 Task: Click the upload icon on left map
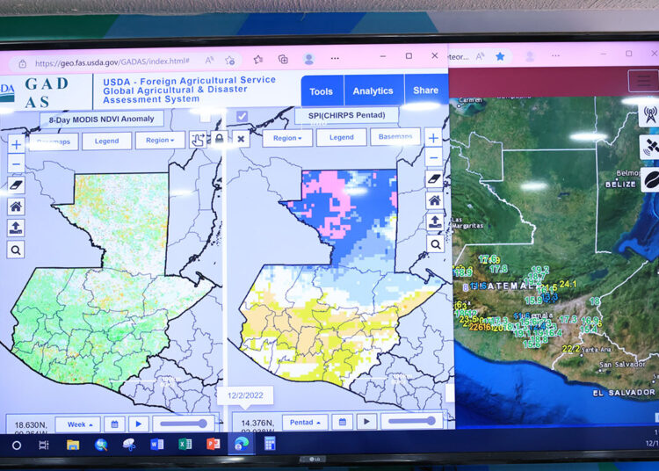click(x=16, y=228)
